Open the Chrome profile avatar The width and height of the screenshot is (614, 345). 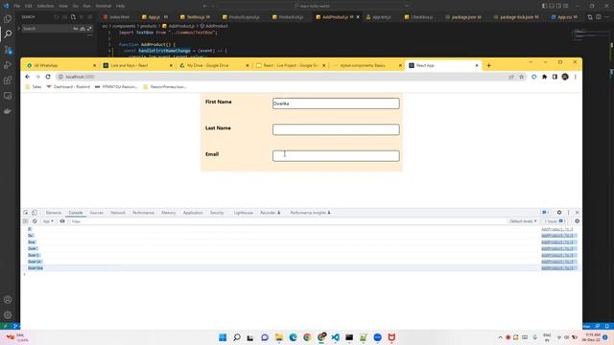pyautogui.click(x=565, y=77)
